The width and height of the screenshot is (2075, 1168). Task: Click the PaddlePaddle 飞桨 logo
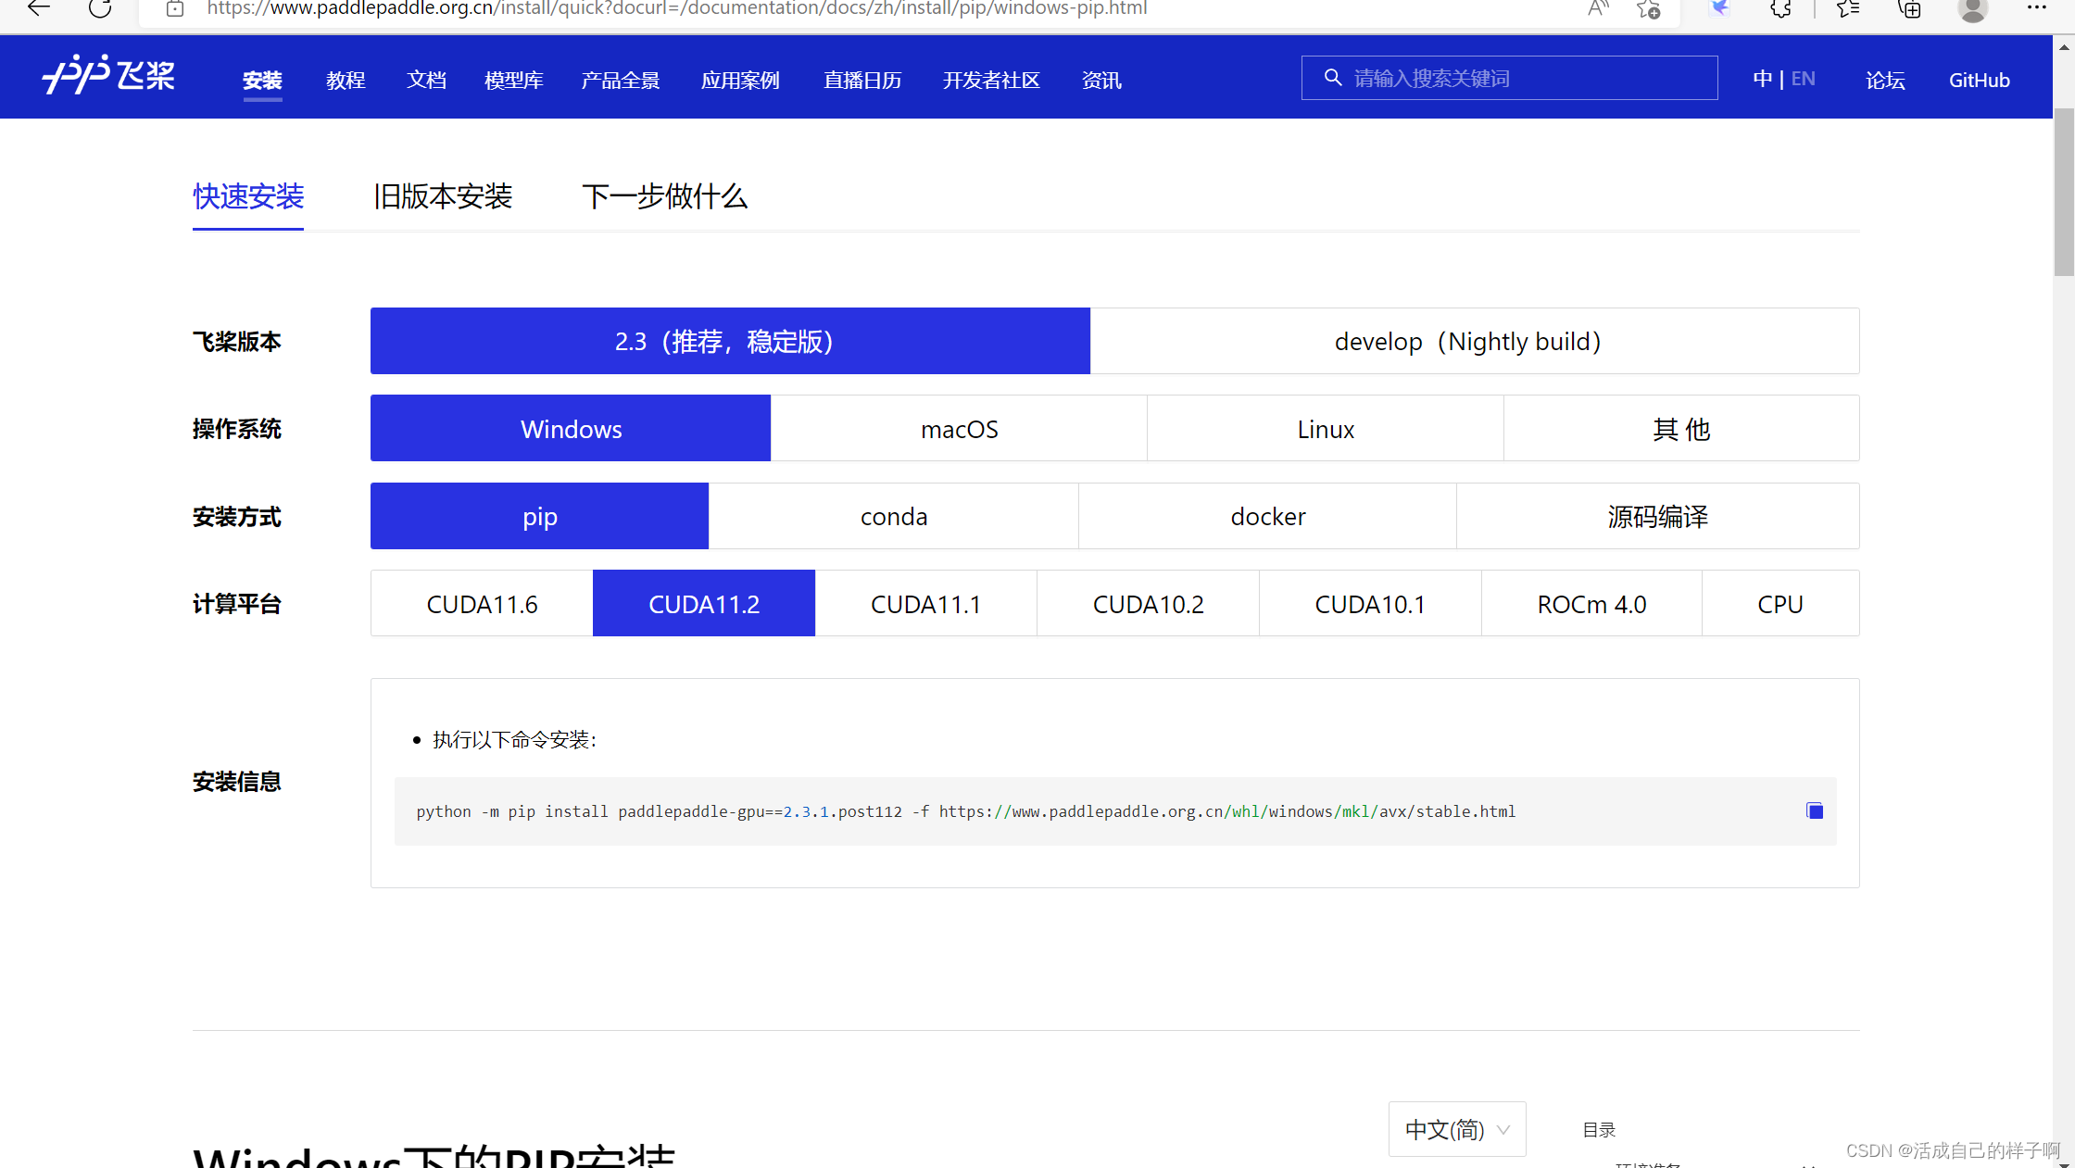[x=108, y=76]
